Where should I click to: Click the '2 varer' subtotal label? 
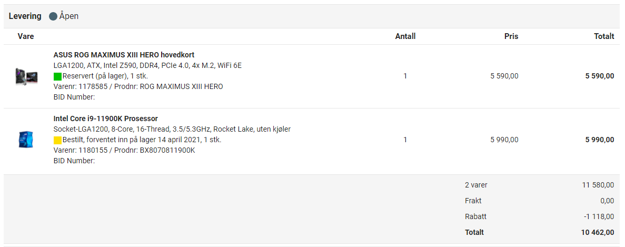click(x=476, y=185)
